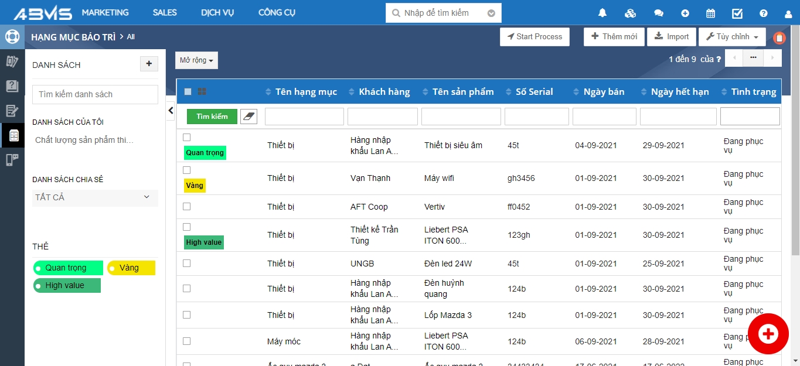Expand the TẤT CẢ shared list dropdown
This screenshot has height=366, width=800.
tap(95, 198)
